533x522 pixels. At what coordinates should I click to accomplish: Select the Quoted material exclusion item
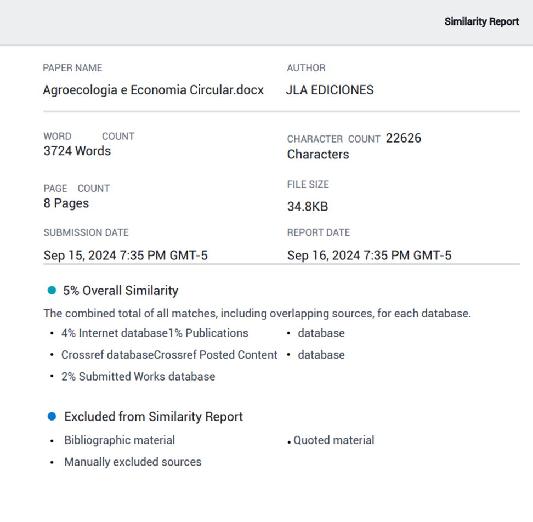(334, 440)
